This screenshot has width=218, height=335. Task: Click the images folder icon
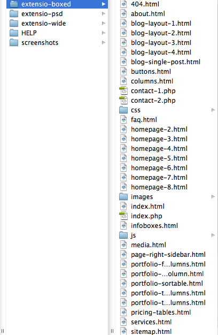click(x=123, y=197)
